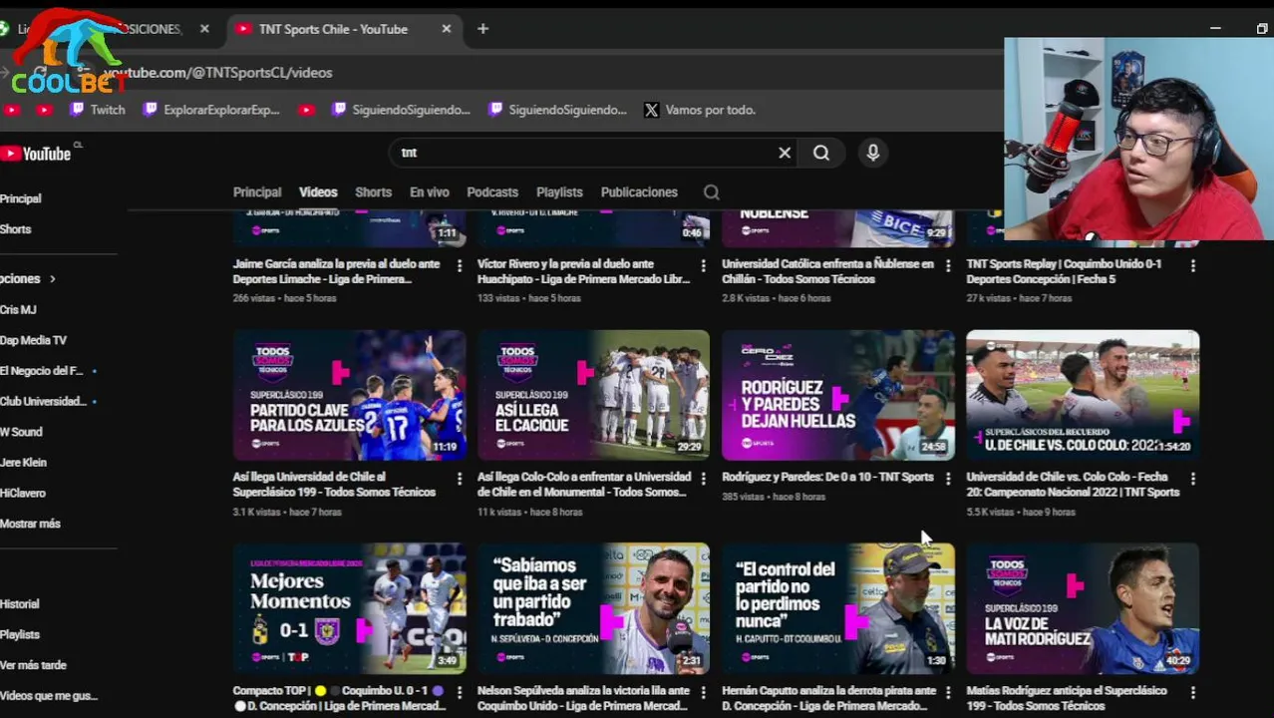This screenshot has width=1274, height=718.
Task: Open HiClavero subscription
Action: pyautogui.click(x=23, y=493)
